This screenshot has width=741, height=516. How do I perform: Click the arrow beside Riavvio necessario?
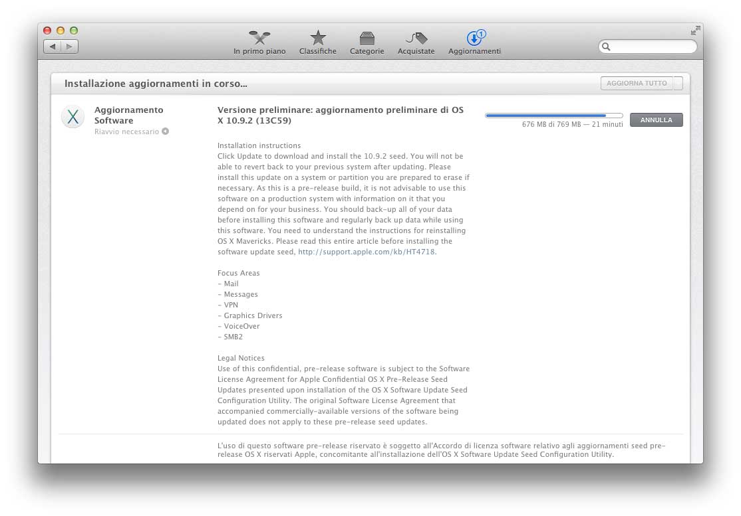tap(166, 131)
